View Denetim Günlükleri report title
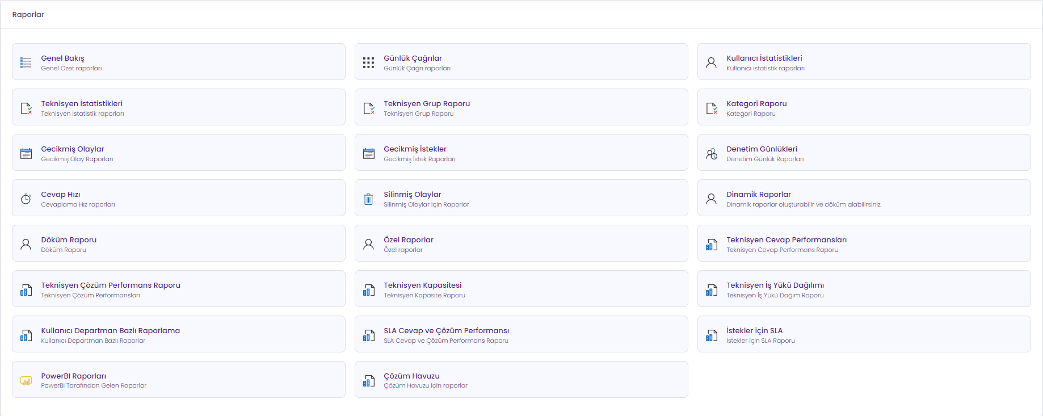Screen dimensions: 1043x416 [762, 149]
